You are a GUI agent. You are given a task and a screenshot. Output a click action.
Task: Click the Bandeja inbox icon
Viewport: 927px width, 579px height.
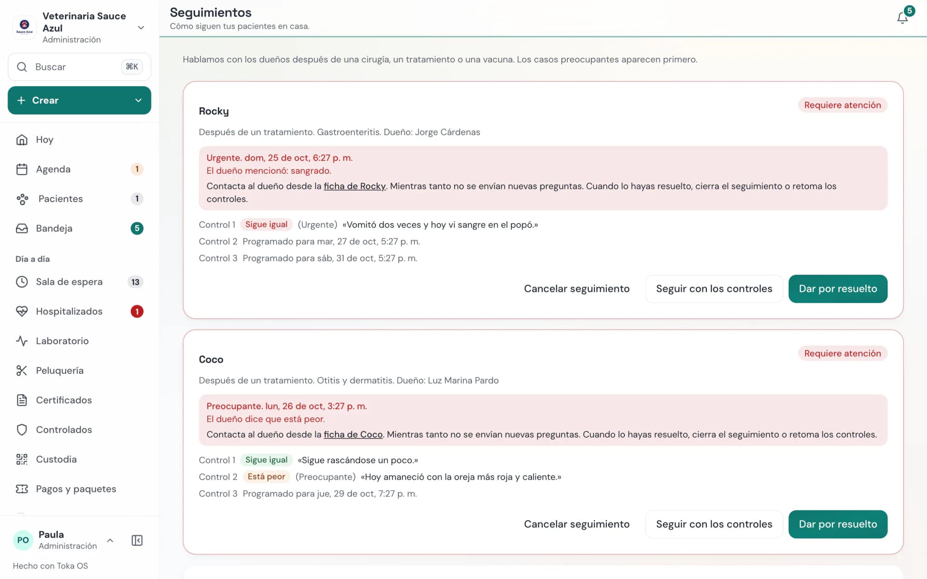pos(22,228)
